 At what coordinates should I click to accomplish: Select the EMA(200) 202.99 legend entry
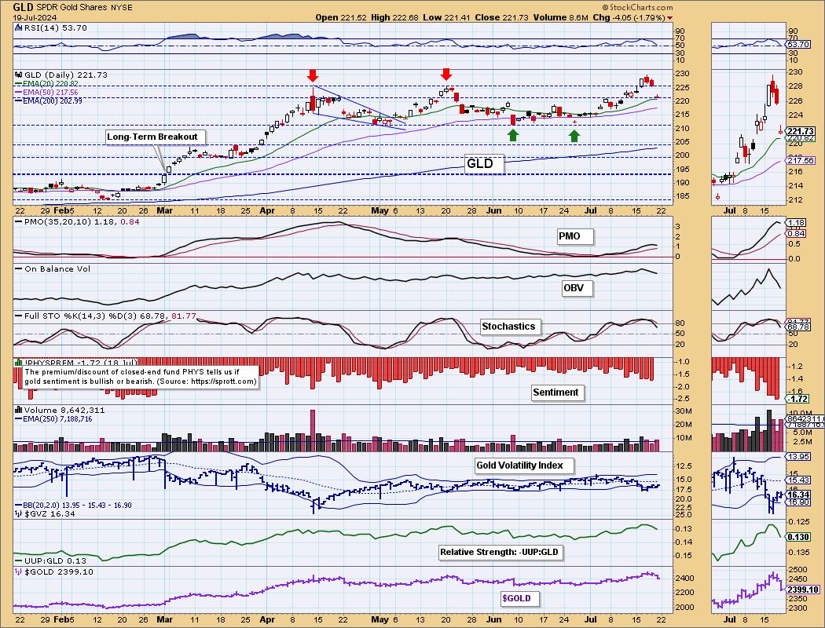point(49,100)
